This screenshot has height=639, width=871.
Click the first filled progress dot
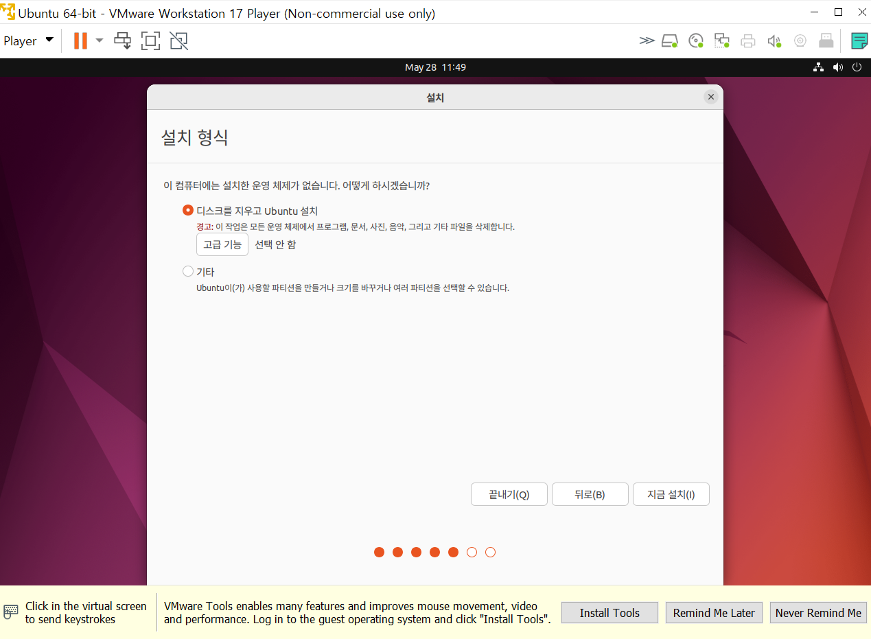379,552
